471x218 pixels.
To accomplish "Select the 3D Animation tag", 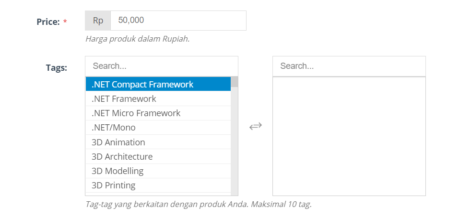I will 158,142.
